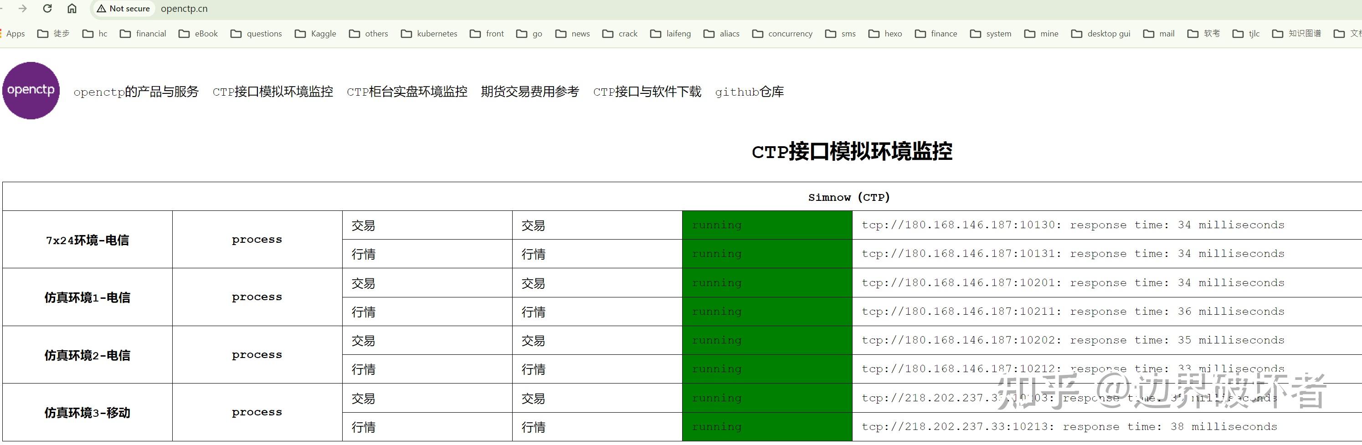The height and width of the screenshot is (445, 1362).
Task: Open the github仓库 link
Action: coord(750,92)
